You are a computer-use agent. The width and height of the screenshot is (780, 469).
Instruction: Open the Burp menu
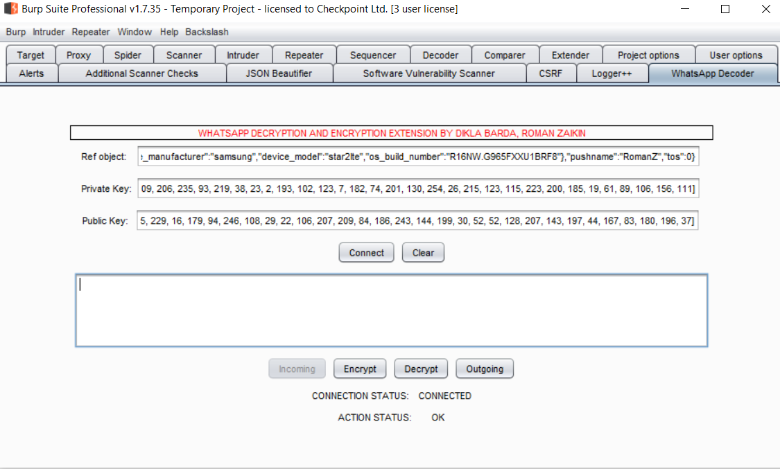tap(15, 32)
